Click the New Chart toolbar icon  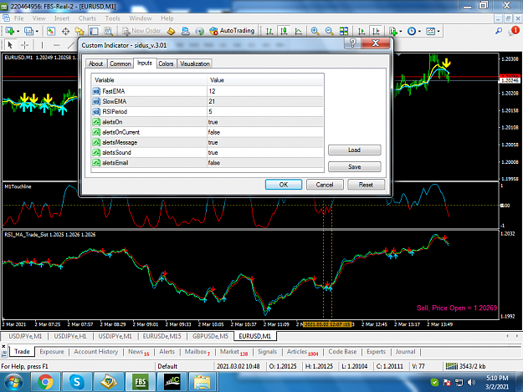coord(10,31)
